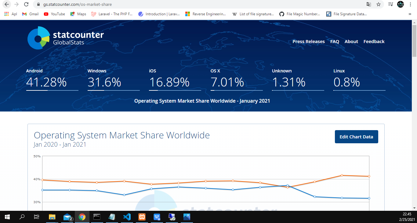
Task: Open the Introduction Laravel bookmark
Action: (159, 14)
